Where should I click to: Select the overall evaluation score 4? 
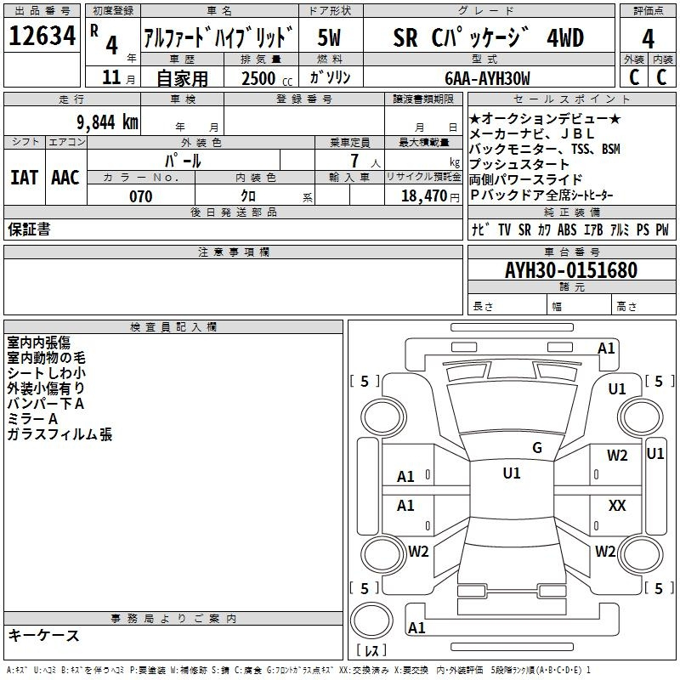[648, 38]
